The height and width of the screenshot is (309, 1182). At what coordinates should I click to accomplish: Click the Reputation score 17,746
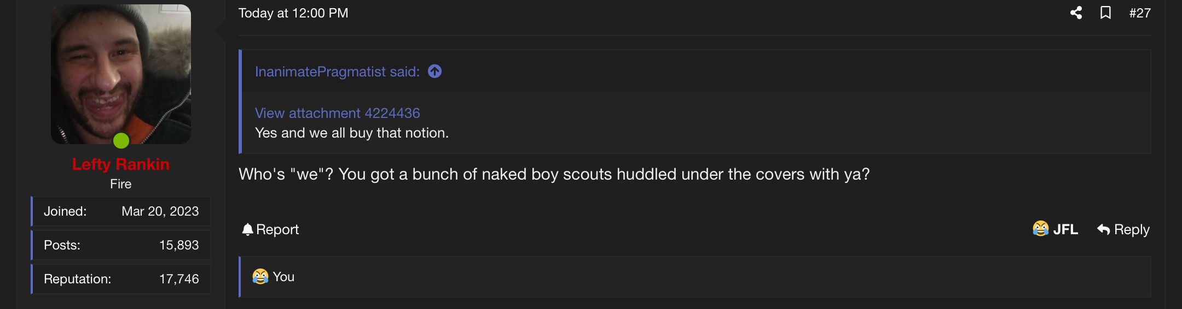coord(179,279)
